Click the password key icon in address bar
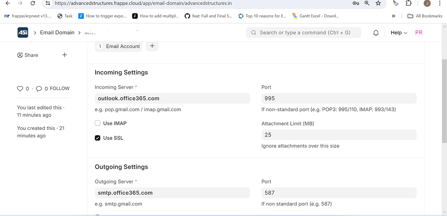 coord(355,3)
